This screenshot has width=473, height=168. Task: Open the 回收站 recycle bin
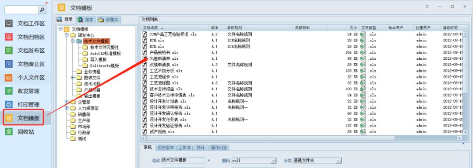[x=26, y=131]
